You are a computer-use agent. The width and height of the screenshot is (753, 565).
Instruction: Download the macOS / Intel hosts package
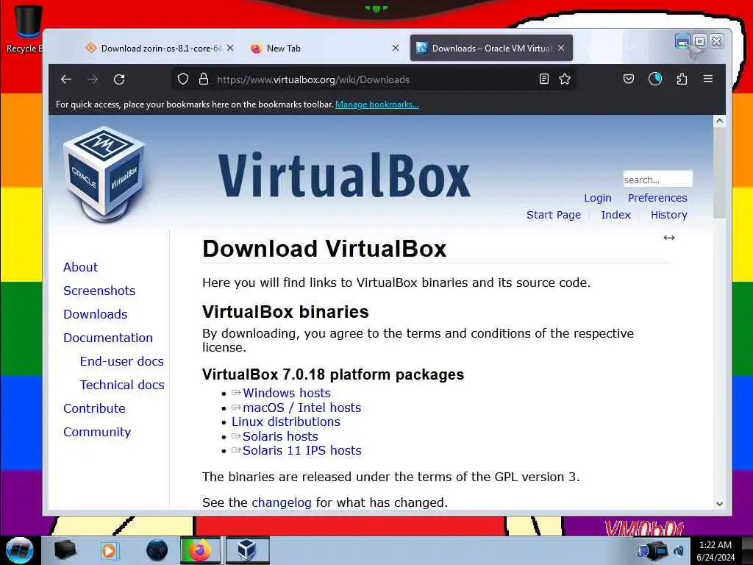coord(301,408)
